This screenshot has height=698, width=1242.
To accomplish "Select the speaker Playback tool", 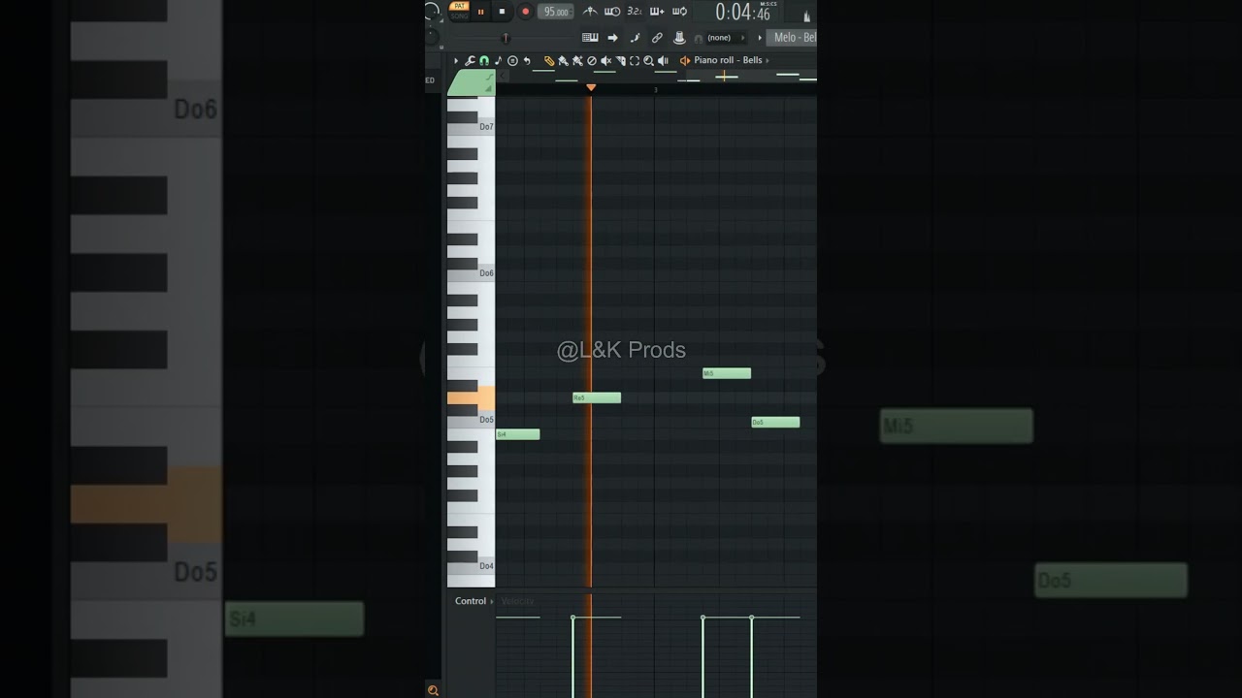I will 663,60.
